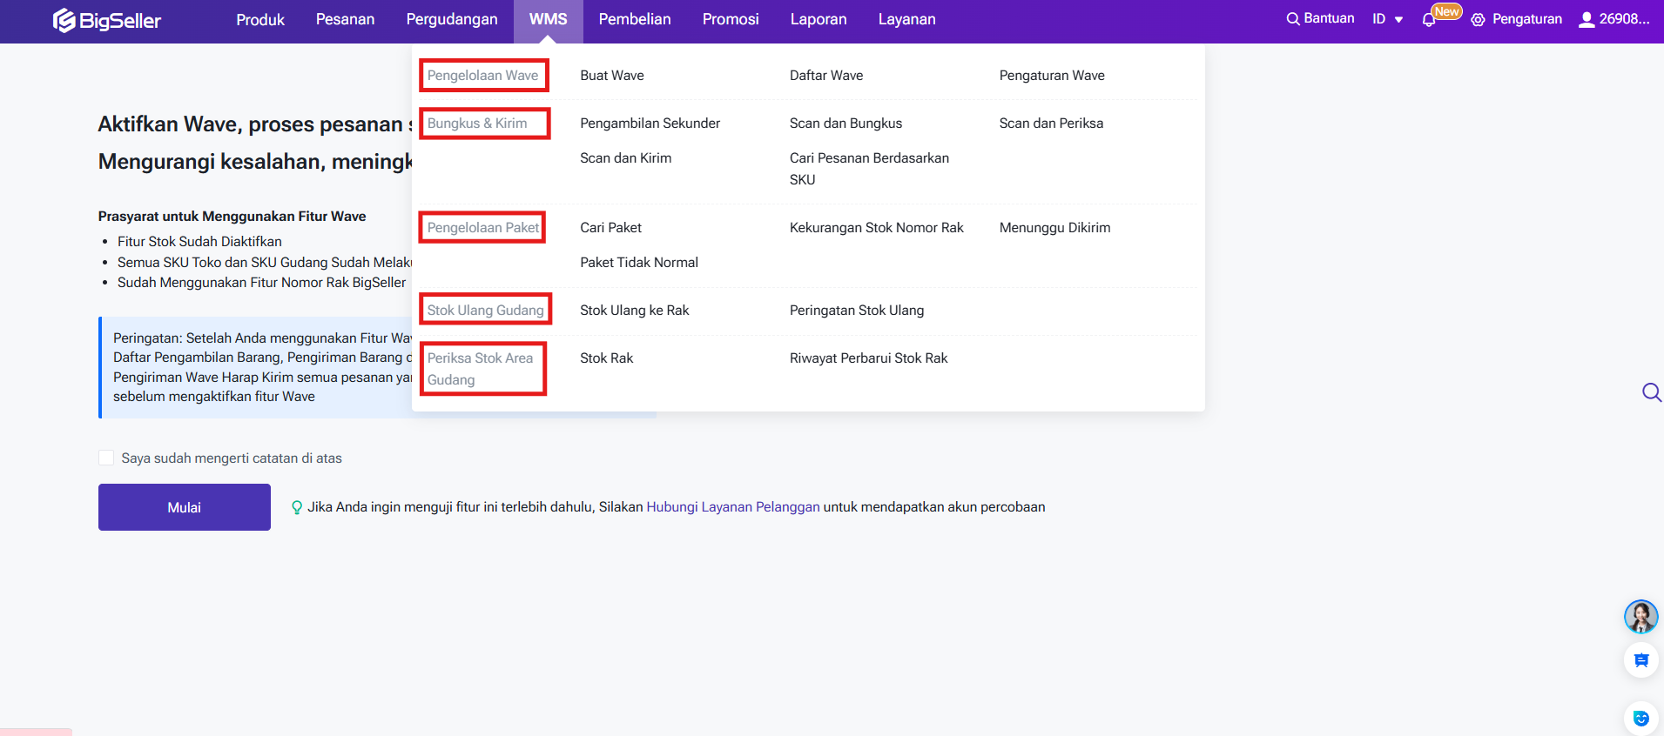Click the Periksa Stok Area Gudang label

click(480, 369)
